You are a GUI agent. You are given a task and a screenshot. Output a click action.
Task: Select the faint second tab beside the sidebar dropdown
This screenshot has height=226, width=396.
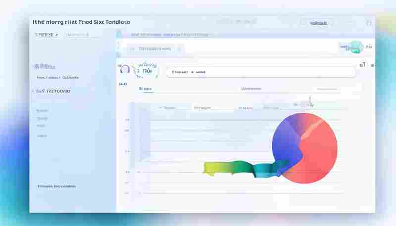click(78, 35)
